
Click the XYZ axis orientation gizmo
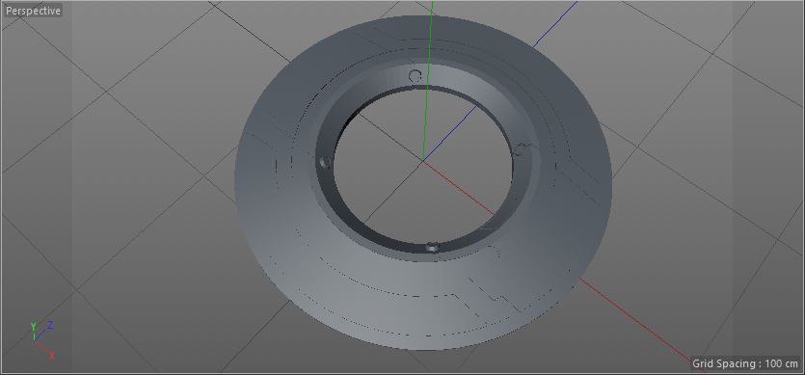(42, 340)
